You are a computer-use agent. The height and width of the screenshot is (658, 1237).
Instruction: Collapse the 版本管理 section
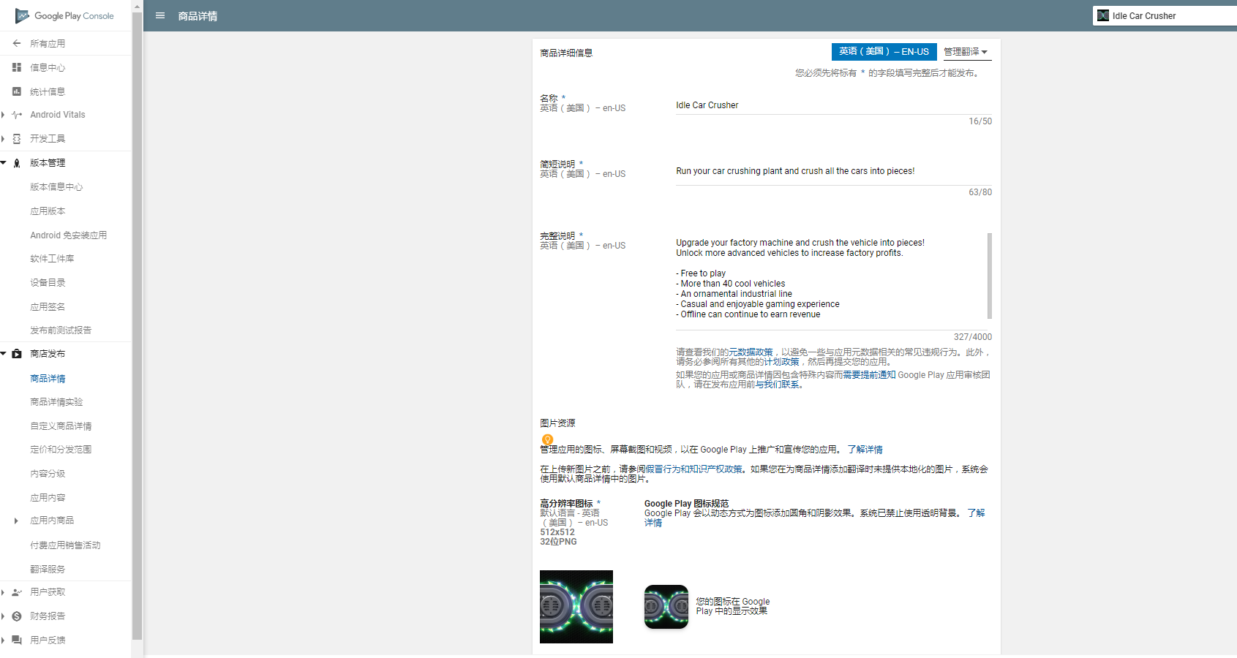pos(4,163)
